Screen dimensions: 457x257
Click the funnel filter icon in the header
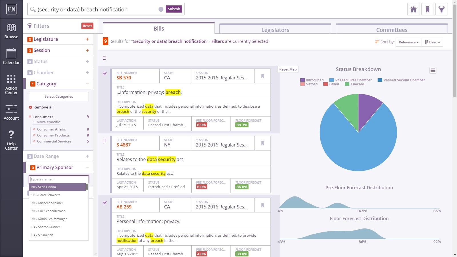pos(442,9)
